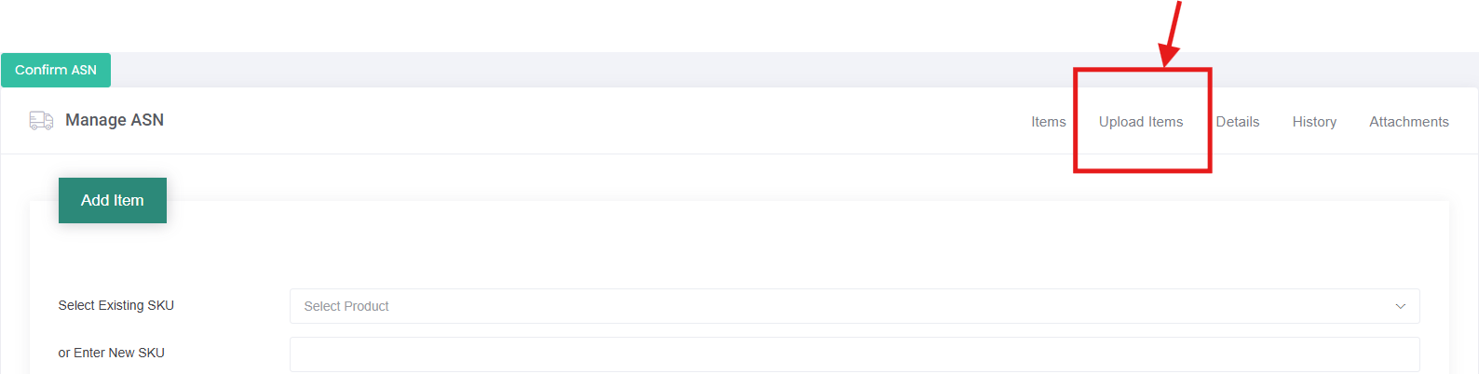Click the Manage ASN heading text

pos(115,120)
